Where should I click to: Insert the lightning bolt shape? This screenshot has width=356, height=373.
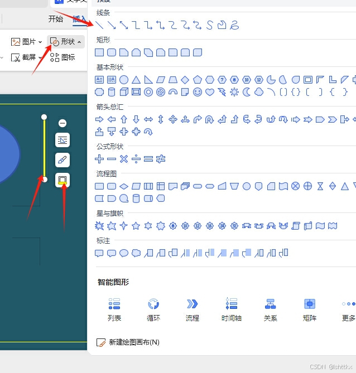[222, 92]
